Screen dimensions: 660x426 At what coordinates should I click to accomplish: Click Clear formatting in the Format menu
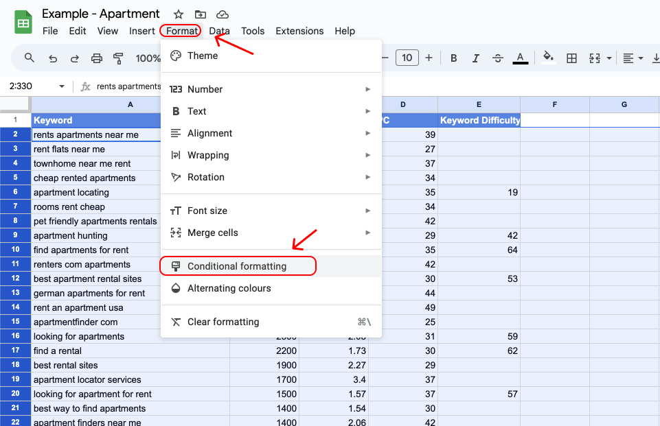coord(223,321)
